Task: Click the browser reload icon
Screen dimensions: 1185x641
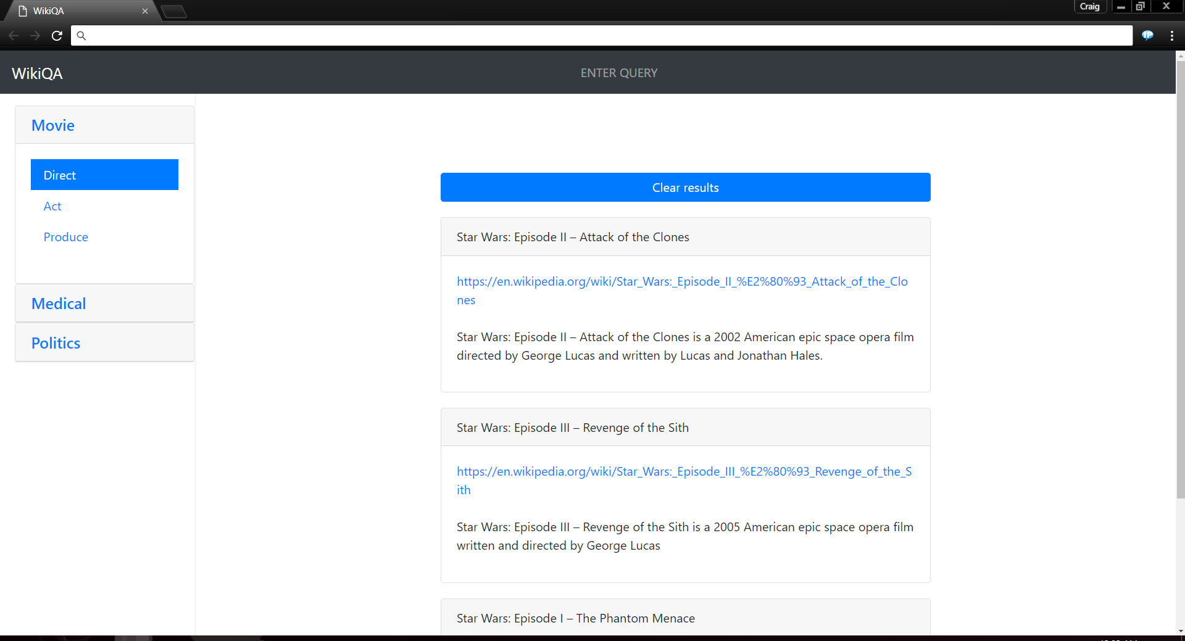Action: [57, 36]
